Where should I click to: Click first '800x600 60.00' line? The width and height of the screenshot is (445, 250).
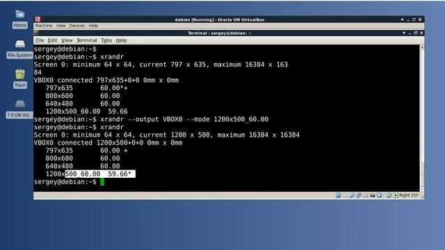83,96
